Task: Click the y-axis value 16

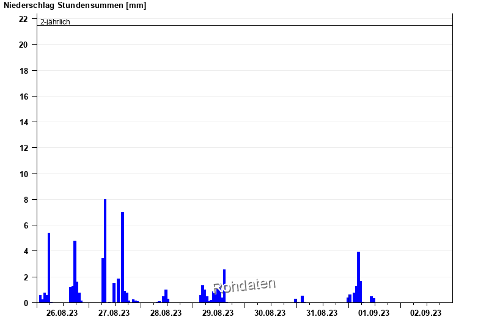Action: [23, 97]
